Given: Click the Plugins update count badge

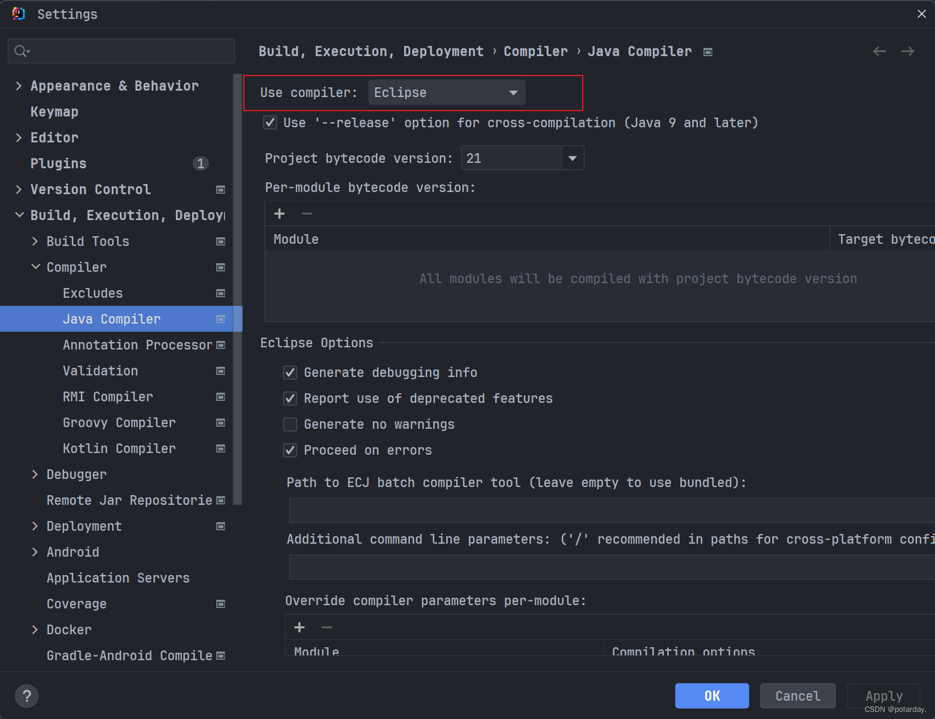Looking at the screenshot, I should coord(201,163).
